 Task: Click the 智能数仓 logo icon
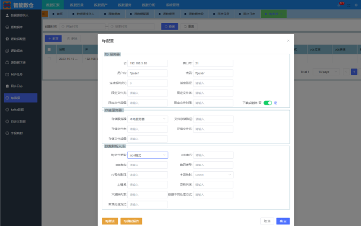(x=7, y=5)
